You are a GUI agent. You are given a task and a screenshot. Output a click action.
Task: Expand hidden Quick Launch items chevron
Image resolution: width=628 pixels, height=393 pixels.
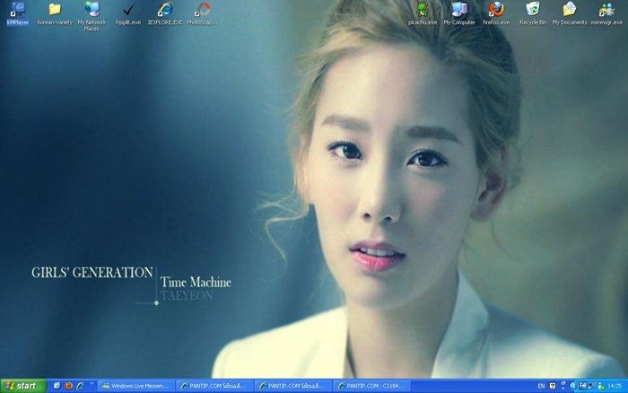point(92,384)
